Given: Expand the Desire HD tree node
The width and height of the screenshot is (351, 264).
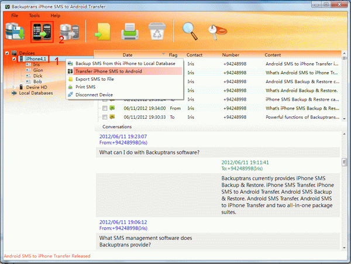Looking at the screenshot, I should [14, 87].
